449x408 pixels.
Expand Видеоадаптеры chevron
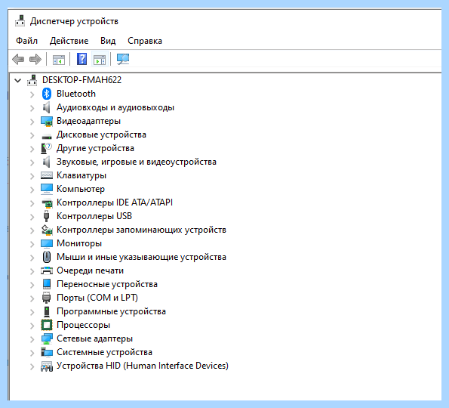(32, 122)
